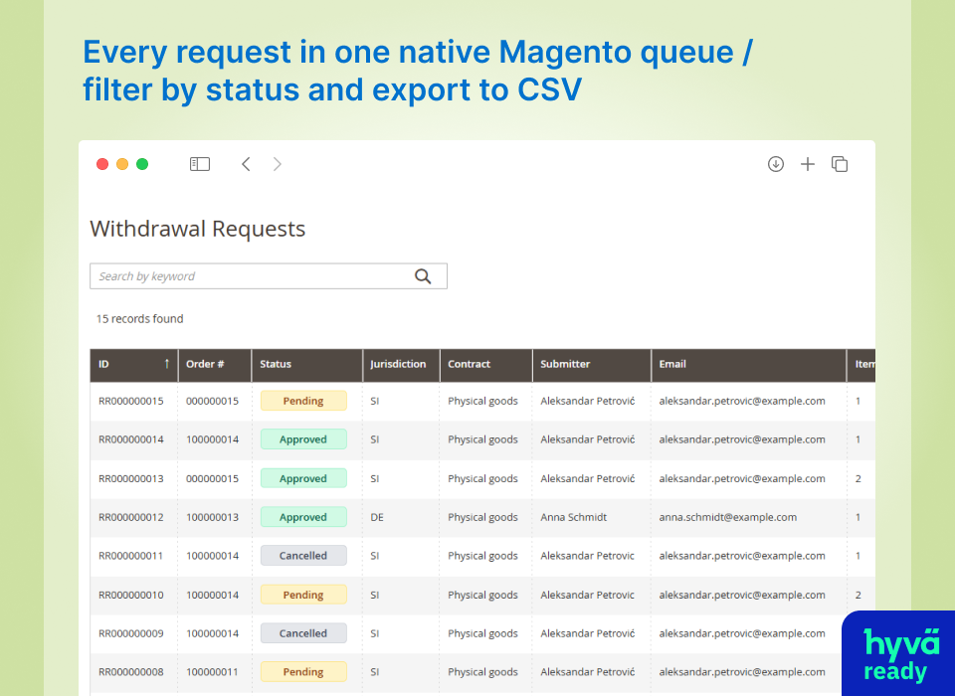Screen dimensions: 955x696
Task: Go back with the left chevron
Action: pos(246,164)
